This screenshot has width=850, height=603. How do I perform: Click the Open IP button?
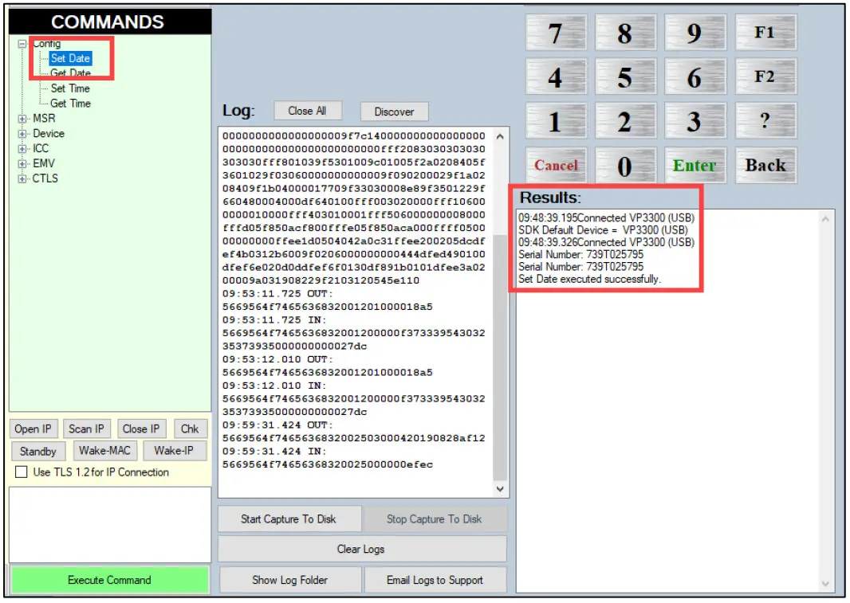pyautogui.click(x=33, y=428)
